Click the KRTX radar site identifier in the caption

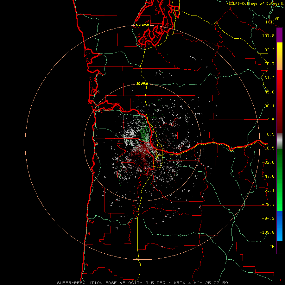click(180, 283)
